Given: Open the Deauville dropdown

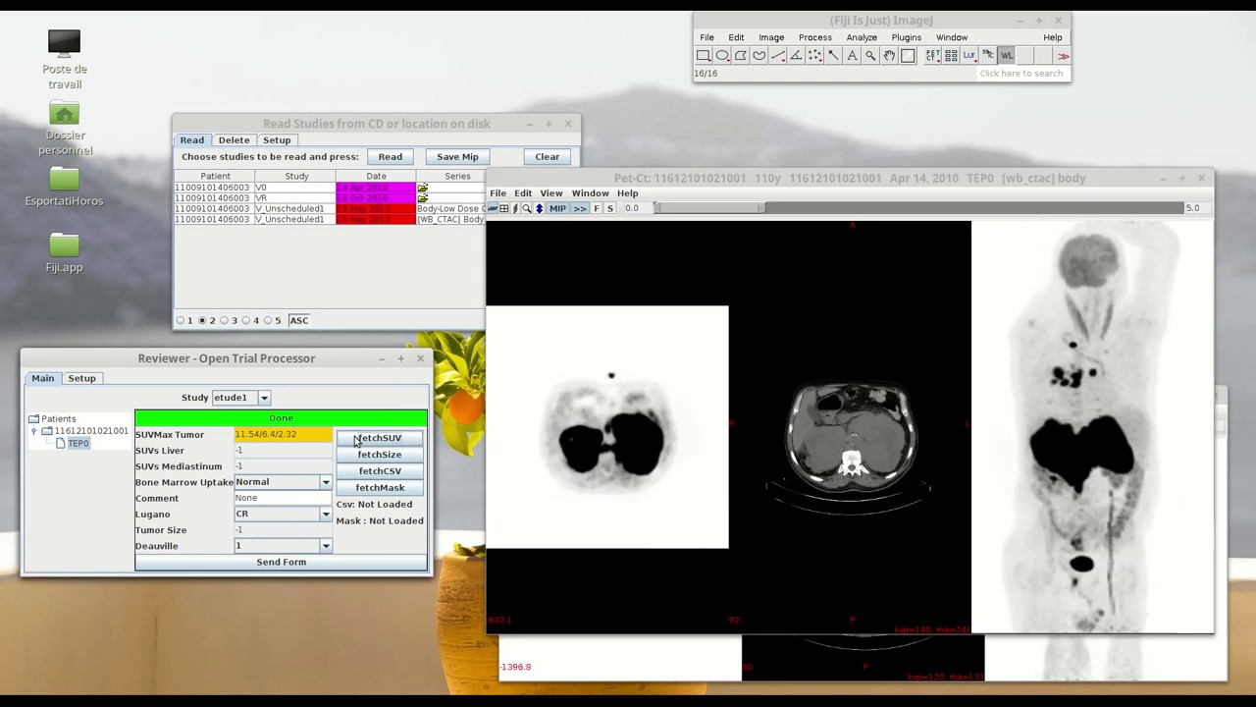Looking at the screenshot, I should pyautogui.click(x=326, y=546).
